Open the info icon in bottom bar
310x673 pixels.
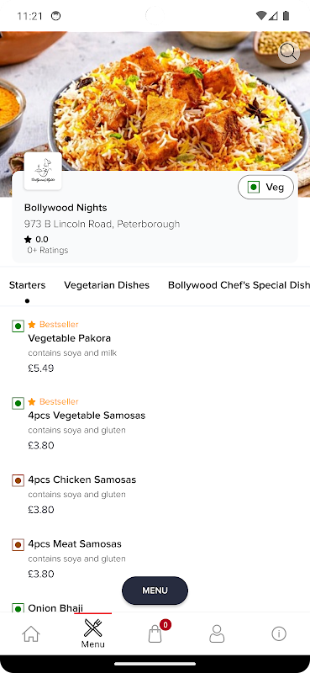tap(279, 634)
